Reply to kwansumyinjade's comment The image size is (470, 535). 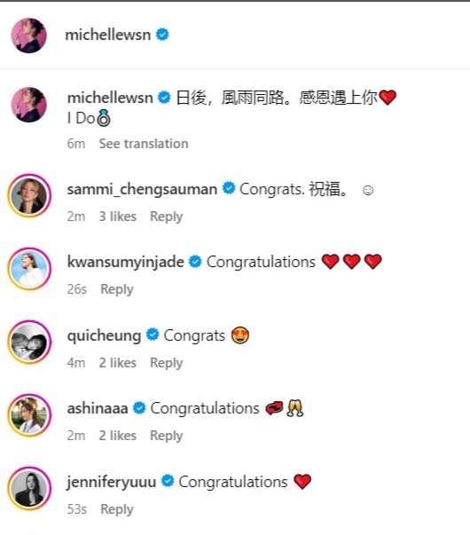(117, 289)
